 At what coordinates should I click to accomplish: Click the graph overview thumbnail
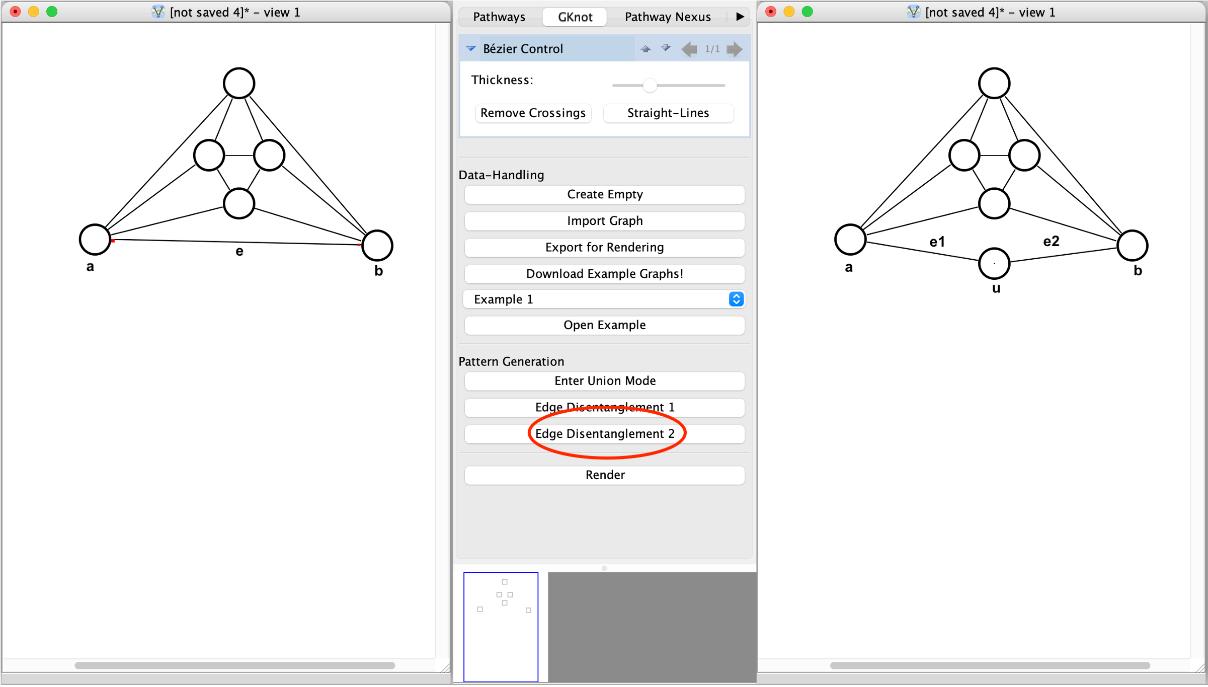501,626
